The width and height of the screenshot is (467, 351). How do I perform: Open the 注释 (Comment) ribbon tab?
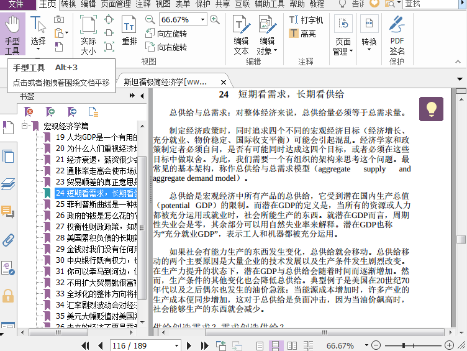143,4
